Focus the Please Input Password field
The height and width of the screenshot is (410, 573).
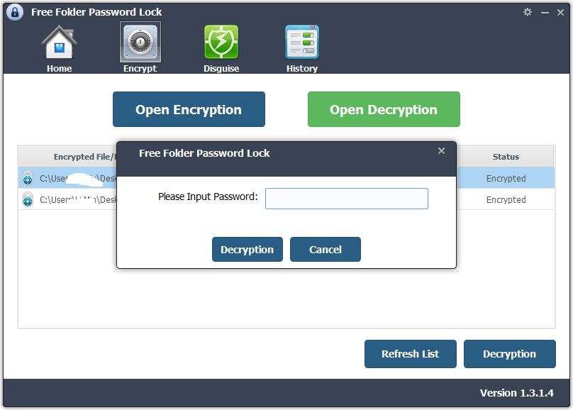[347, 199]
